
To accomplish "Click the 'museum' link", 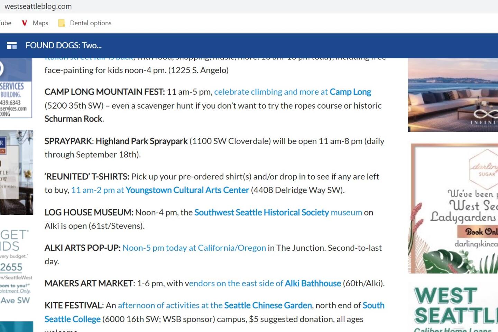I will click(x=346, y=212).
